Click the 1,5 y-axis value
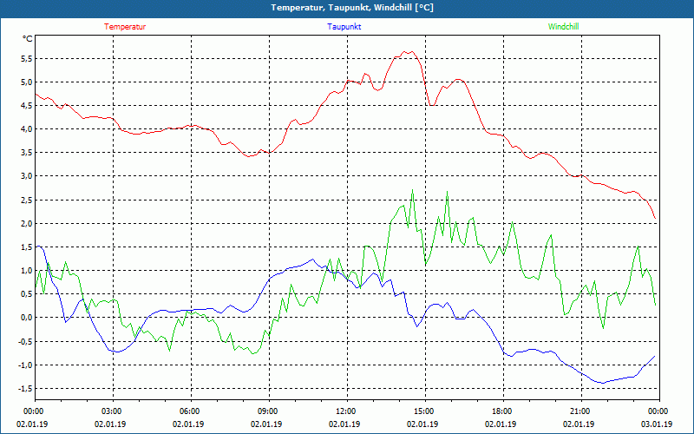 tap(26, 247)
